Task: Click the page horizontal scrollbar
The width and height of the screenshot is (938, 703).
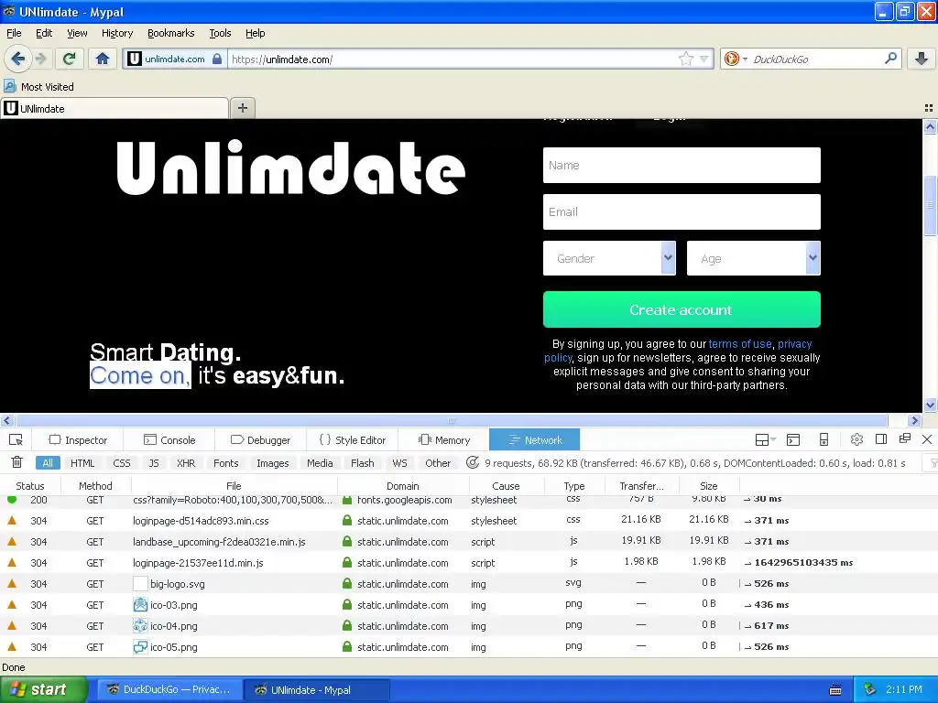Action: pyautogui.click(x=452, y=420)
